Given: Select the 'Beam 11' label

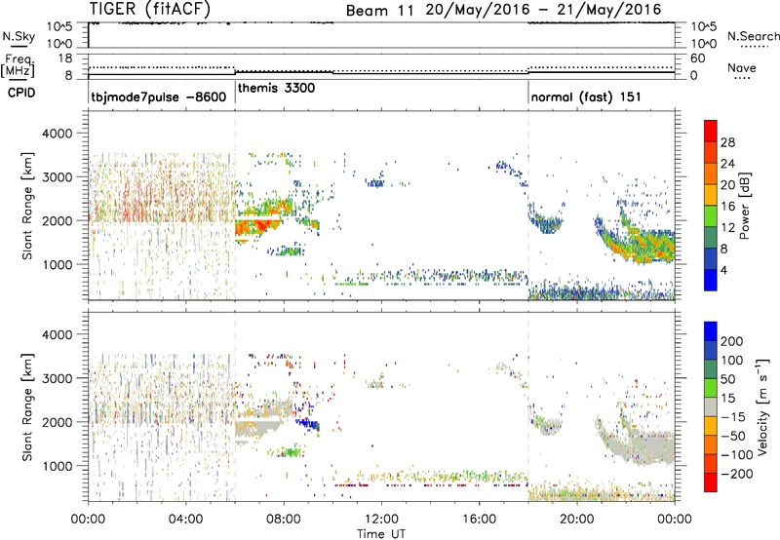Looking at the screenshot, I should 379,11.
